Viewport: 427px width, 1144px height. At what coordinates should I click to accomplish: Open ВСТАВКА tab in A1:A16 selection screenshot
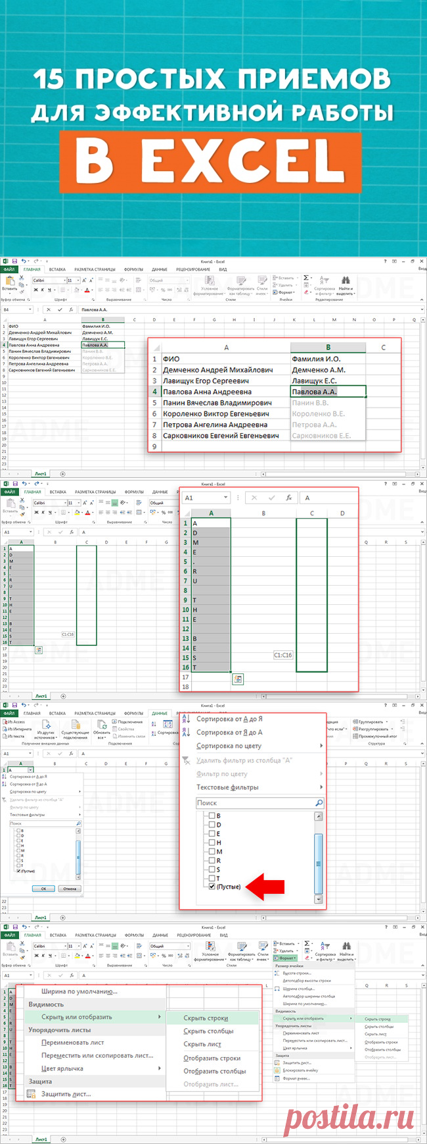click(57, 492)
